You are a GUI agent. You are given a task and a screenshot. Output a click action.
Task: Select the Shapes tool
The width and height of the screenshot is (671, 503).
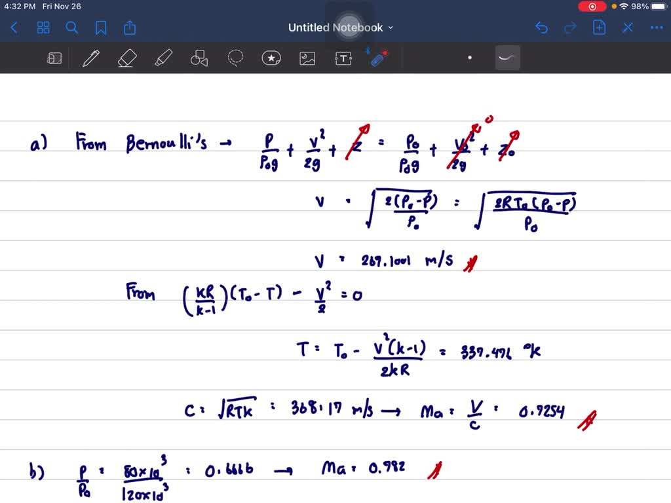click(199, 58)
